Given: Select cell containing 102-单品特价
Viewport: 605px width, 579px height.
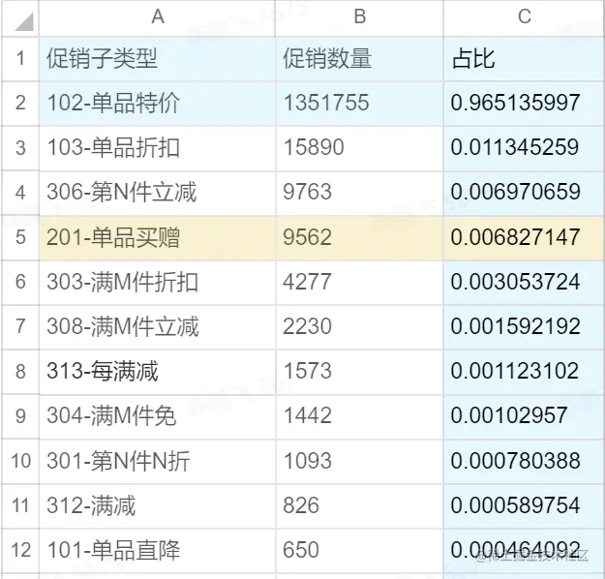Looking at the screenshot, I should pyautogui.click(x=158, y=104).
